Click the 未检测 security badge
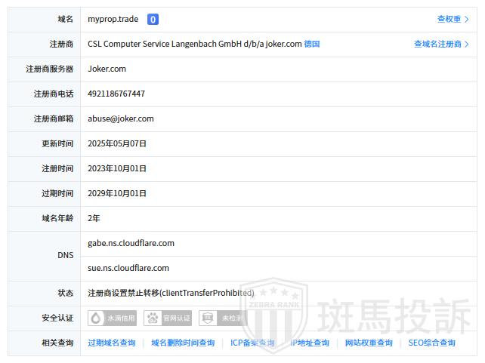Viewport: 485px width, 363px height. coord(222,318)
